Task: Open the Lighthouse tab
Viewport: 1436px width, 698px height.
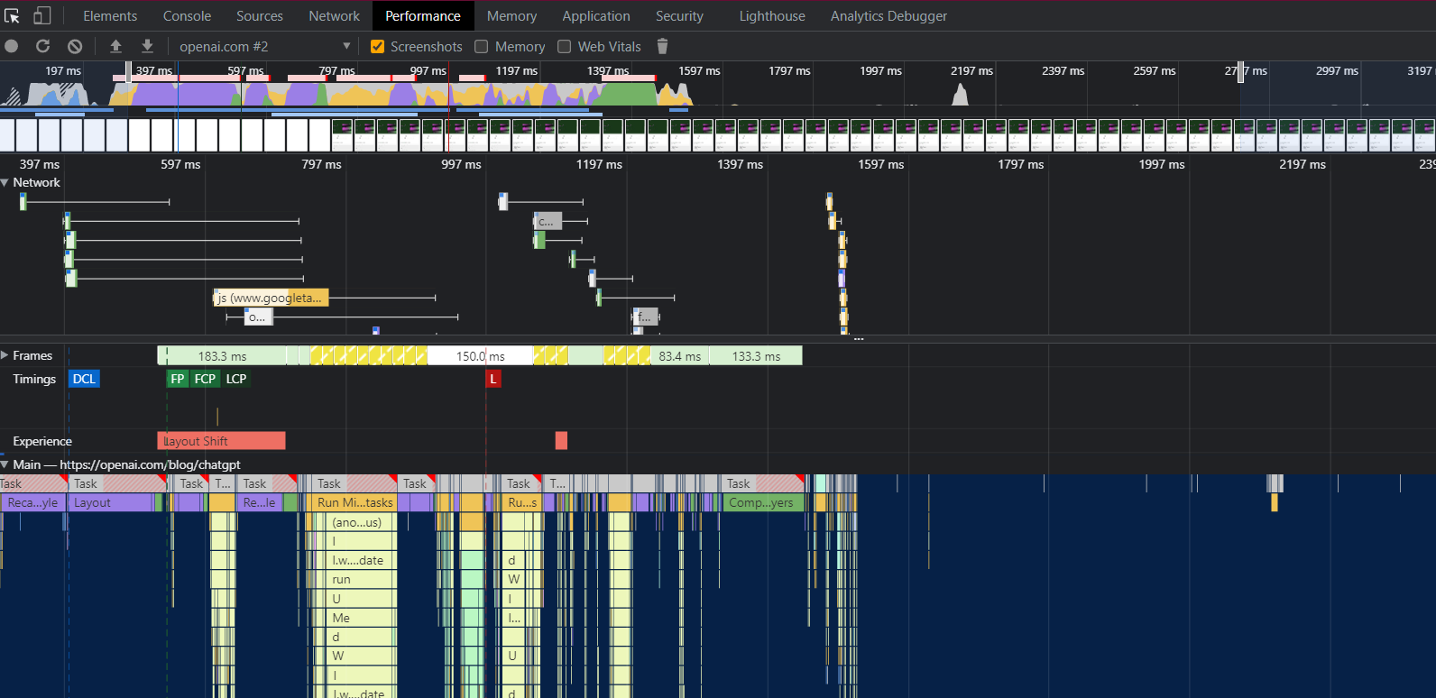Action: click(x=772, y=15)
